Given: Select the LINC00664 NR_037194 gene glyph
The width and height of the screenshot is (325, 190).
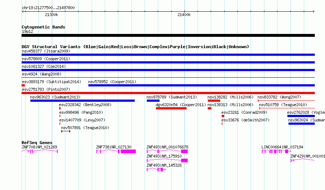Looking at the screenshot, I should 276,151.
